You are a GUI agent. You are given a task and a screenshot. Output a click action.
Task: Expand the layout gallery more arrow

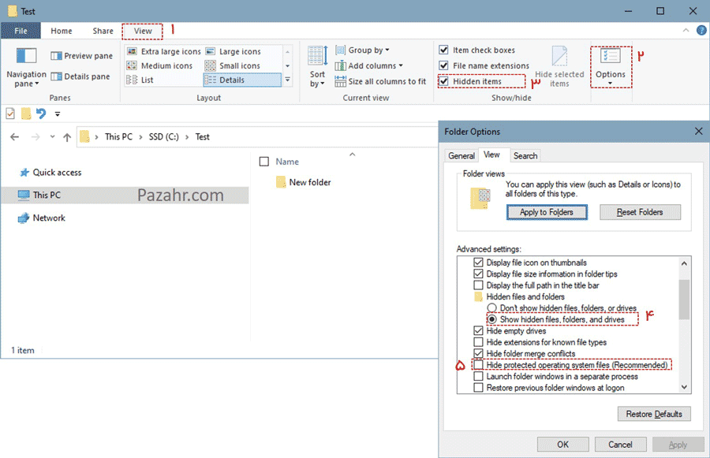point(287,80)
